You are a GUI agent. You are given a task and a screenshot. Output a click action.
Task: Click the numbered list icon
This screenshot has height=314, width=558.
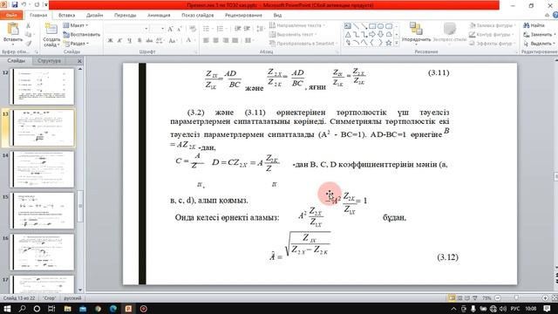tap(221, 29)
